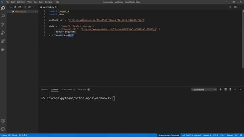Collapse all folders in Explorer
Screen dimensions: 244x137
[x=29, y=7]
